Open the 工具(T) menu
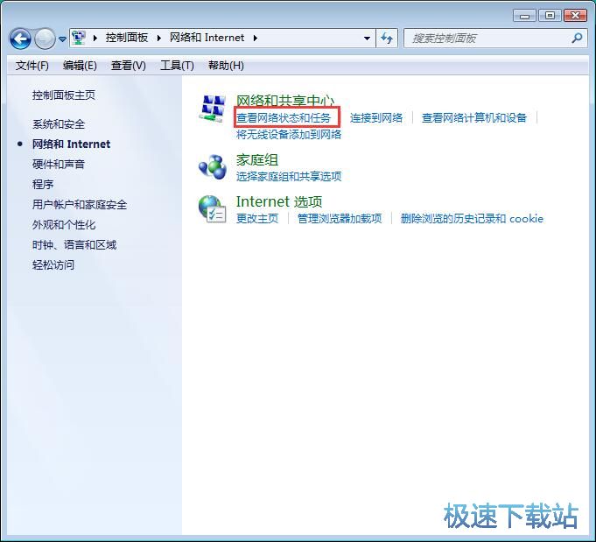596x542 pixels. click(x=177, y=66)
